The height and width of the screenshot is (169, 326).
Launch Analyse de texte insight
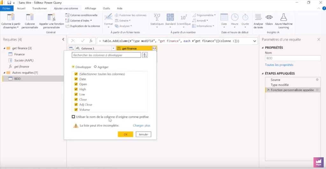[x=258, y=21]
